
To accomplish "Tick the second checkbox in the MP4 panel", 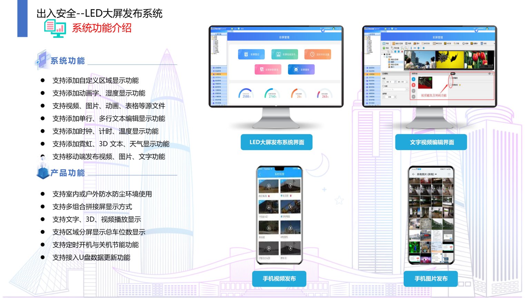I will click(451, 85).
